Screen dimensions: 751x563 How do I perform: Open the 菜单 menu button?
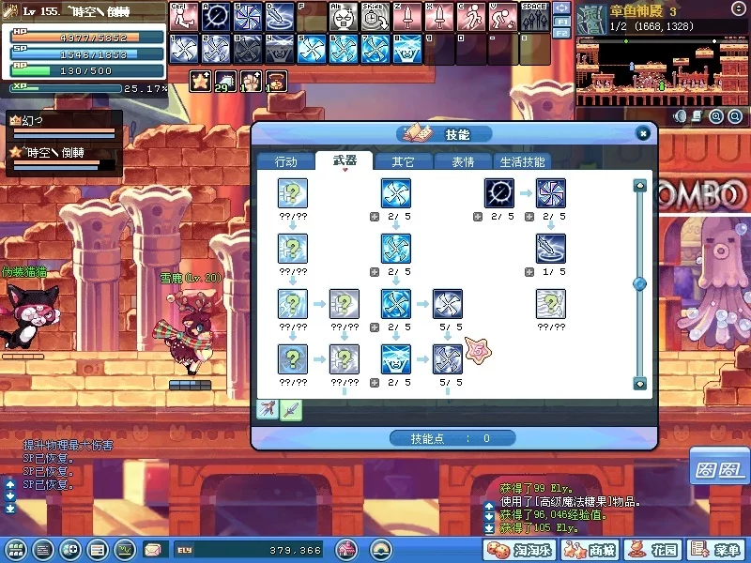click(716, 550)
